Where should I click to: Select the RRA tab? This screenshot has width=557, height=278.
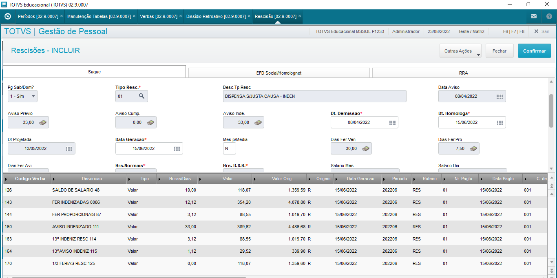pos(464,73)
